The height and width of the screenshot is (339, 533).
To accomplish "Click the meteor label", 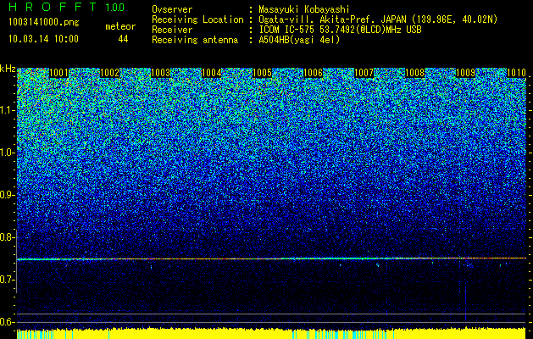I will (x=120, y=26).
